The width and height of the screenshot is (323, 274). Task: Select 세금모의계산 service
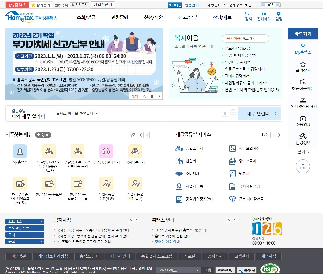click(244, 148)
